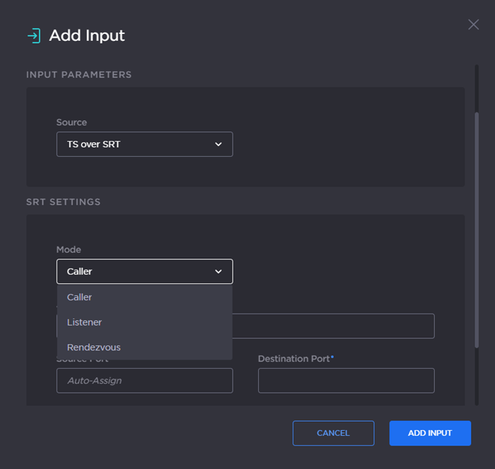
Task: Click the chevron arrow on Source dropdown
Action: [218, 144]
